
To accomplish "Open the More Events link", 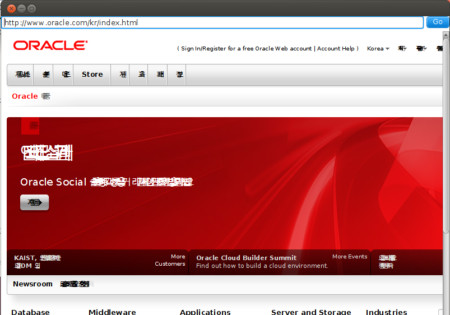I will [x=350, y=257].
